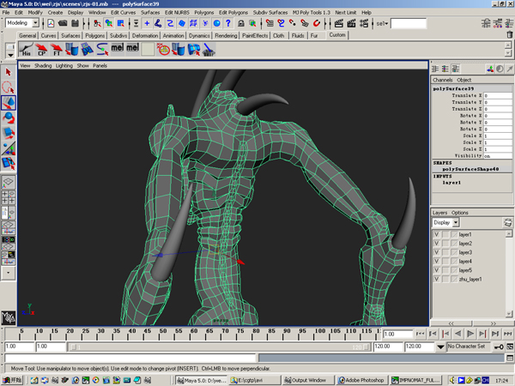
Task: Select the arrow Select tool in toolbox
Action: pyautogui.click(x=9, y=72)
